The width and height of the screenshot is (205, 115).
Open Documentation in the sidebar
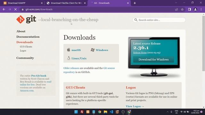[28, 37]
